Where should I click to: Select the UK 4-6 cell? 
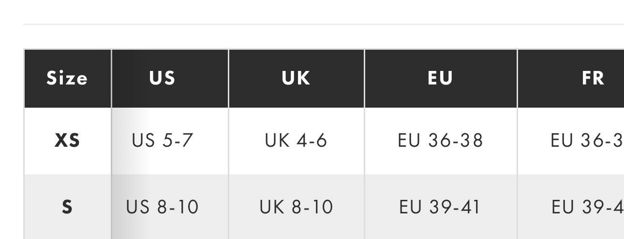coord(296,141)
